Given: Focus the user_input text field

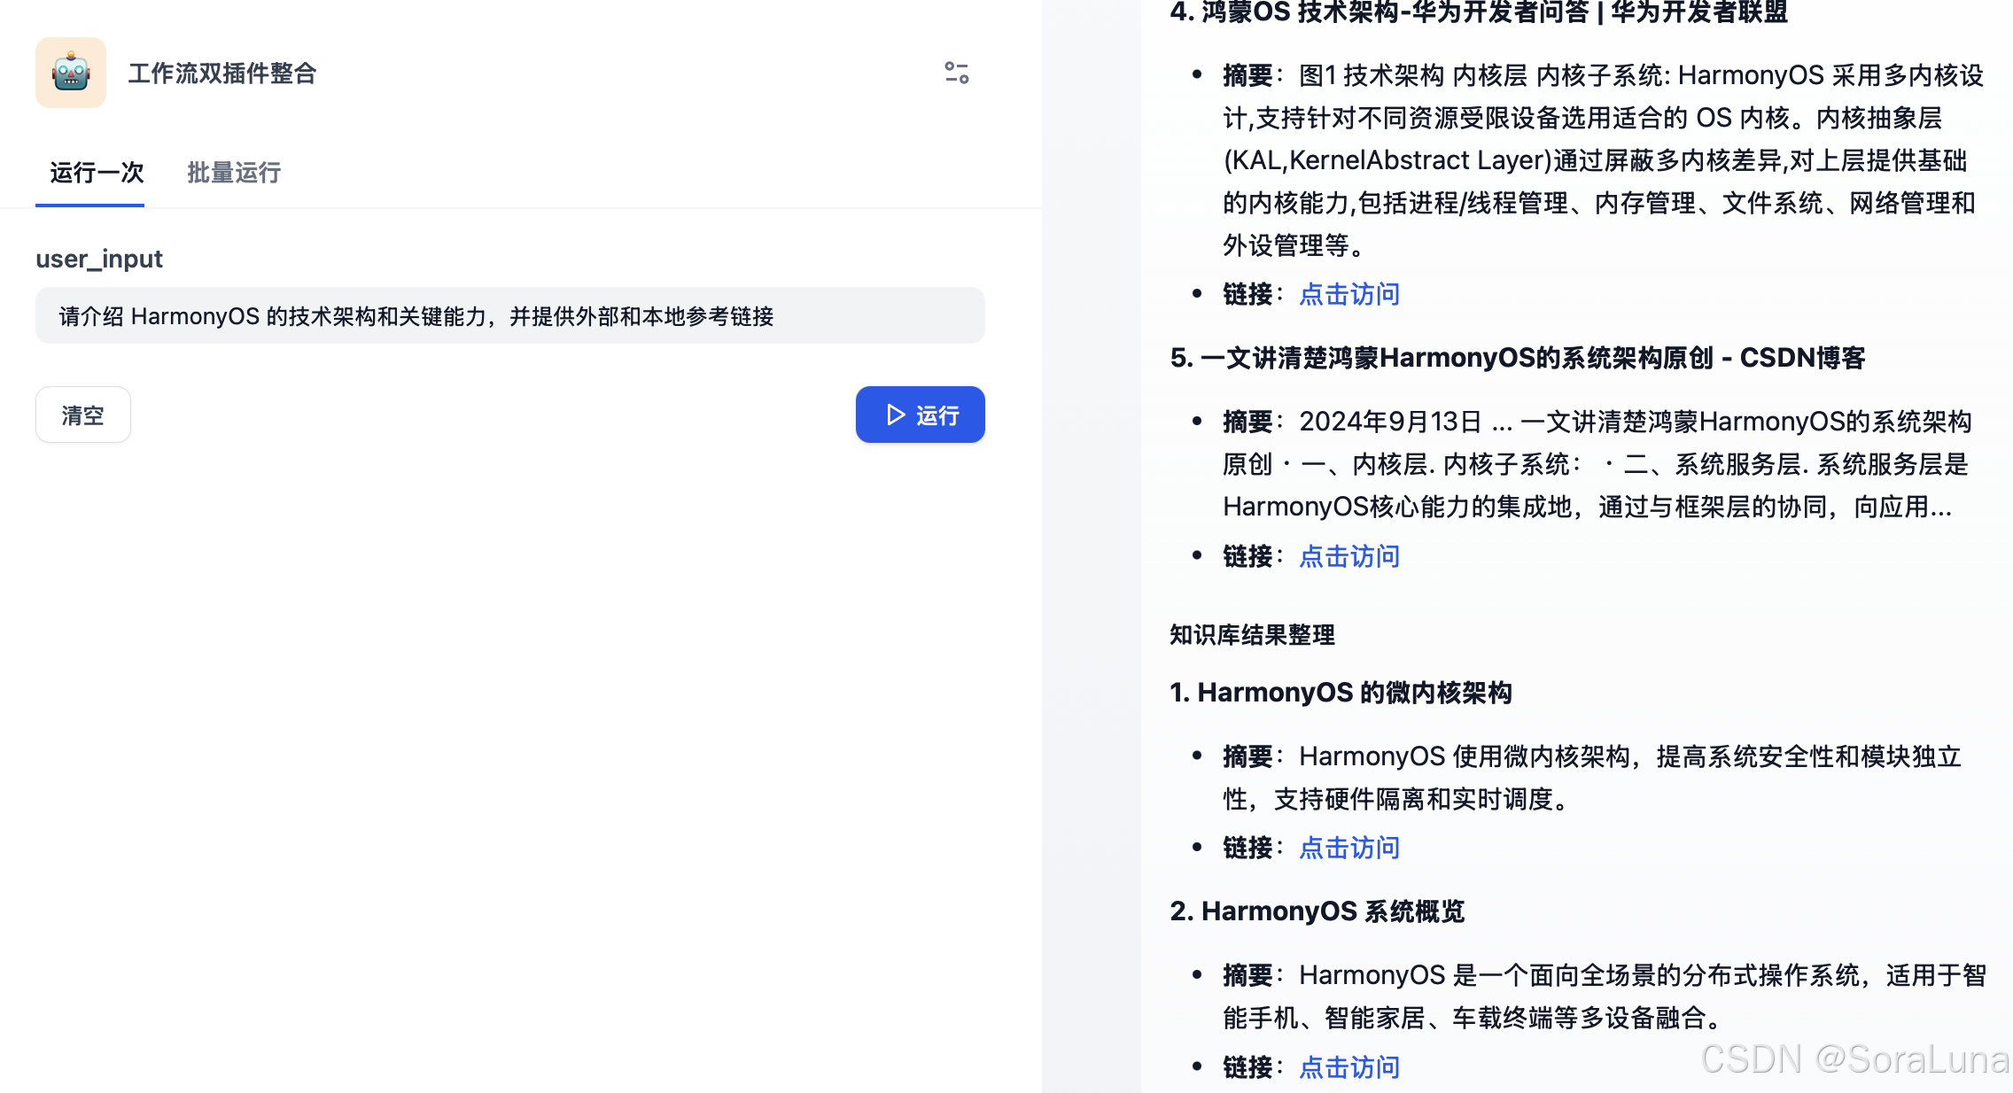Looking at the screenshot, I should point(509,316).
